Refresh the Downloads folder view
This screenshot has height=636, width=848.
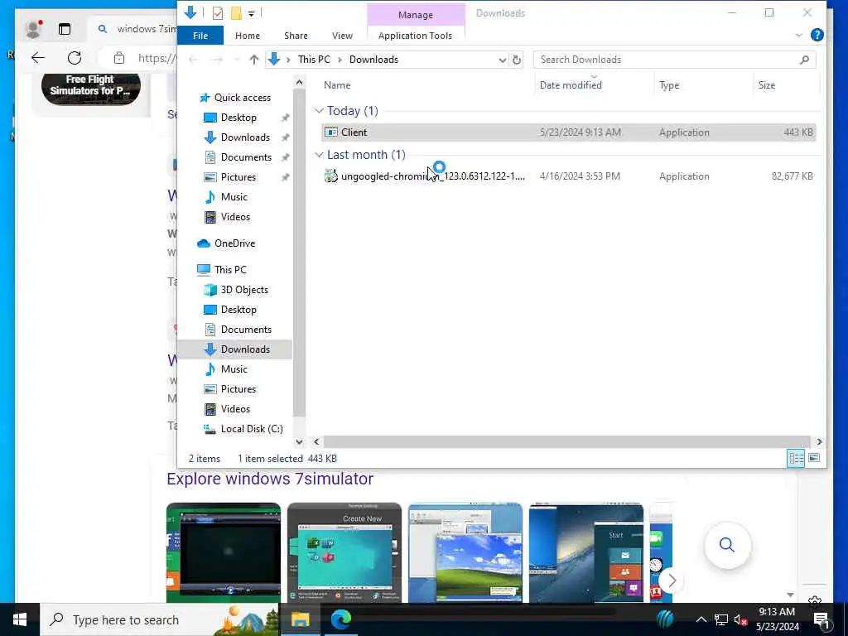[x=517, y=60]
